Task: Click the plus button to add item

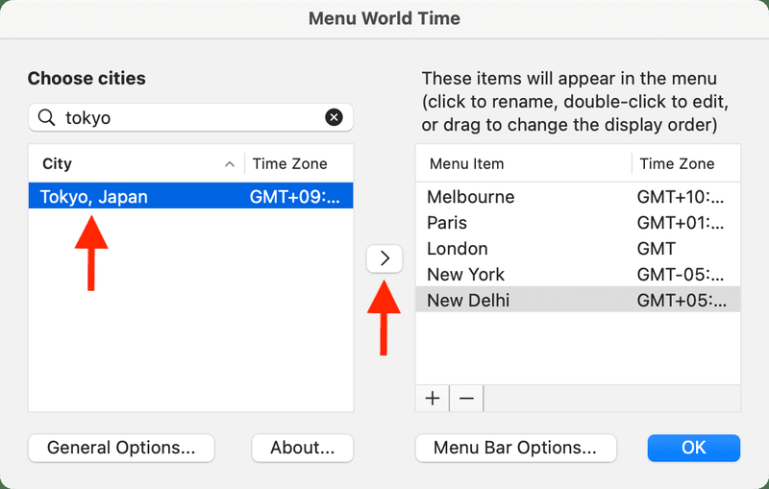Action: [432, 399]
